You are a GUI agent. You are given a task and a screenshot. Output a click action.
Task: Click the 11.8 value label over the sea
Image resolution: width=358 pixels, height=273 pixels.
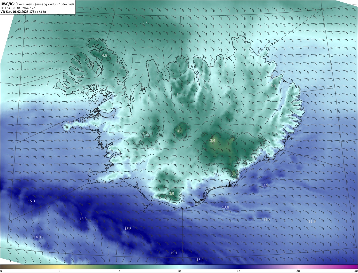(x=312, y=221)
